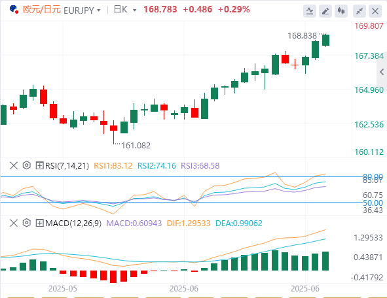
Task: Open the EURJPY symbol dropdown arrow
Action: pyautogui.click(x=99, y=10)
